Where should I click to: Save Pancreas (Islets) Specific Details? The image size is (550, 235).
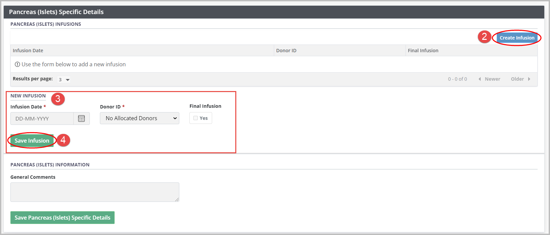[x=62, y=218]
